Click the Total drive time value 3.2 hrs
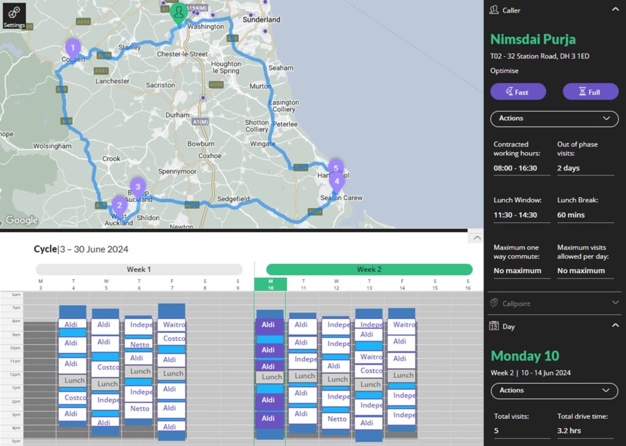This screenshot has width=626, height=446. click(569, 431)
